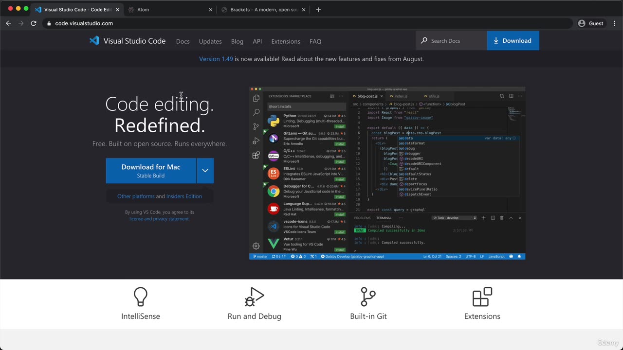Click Python extension icon in preview list
This screenshot has height=350, width=623.
(274, 121)
